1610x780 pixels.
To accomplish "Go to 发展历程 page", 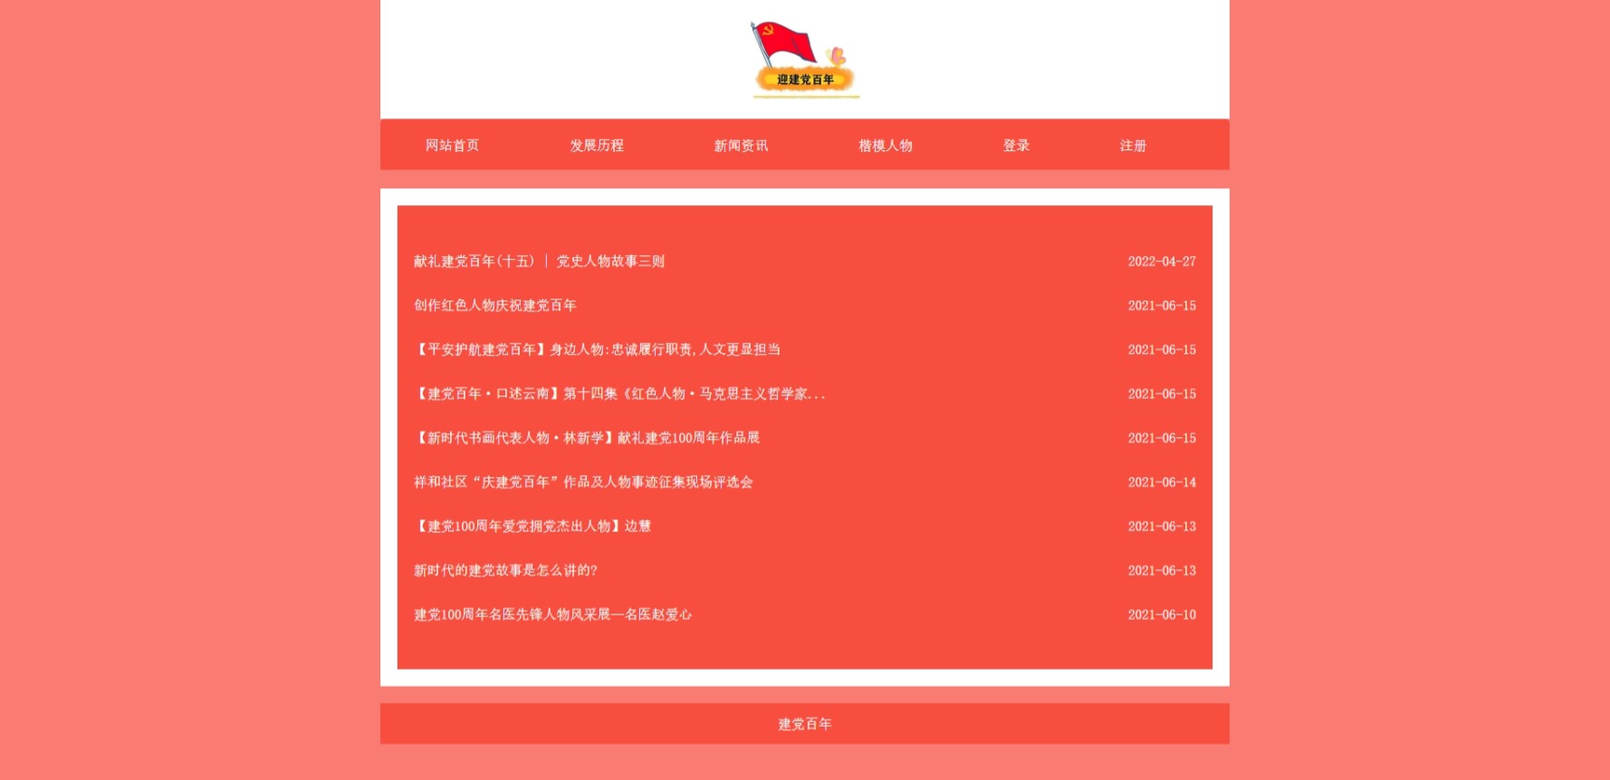I will click(x=597, y=146).
